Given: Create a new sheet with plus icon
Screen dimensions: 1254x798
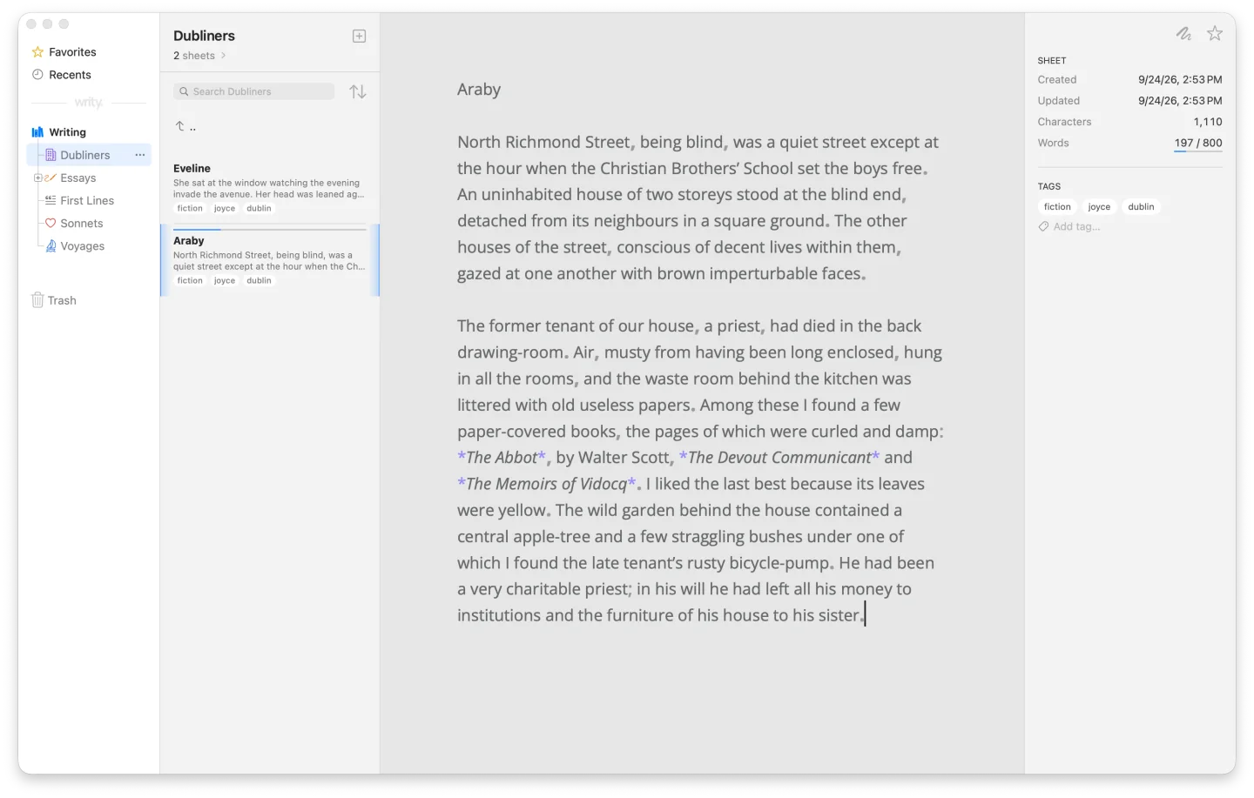Looking at the screenshot, I should [359, 36].
